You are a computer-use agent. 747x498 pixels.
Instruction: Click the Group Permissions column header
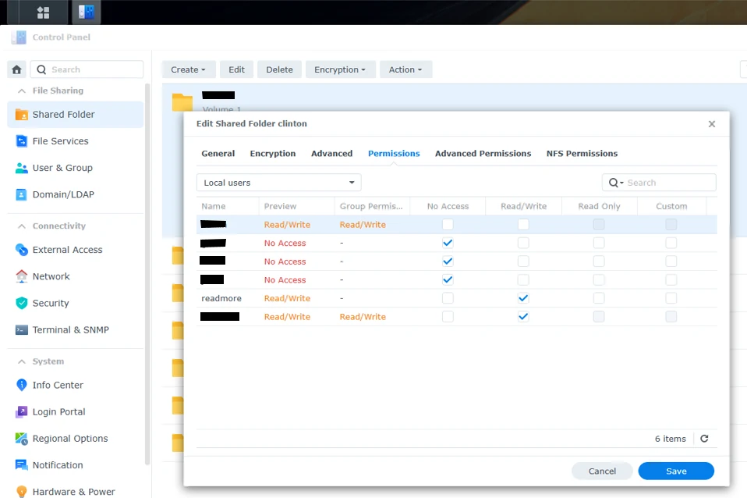tap(372, 207)
